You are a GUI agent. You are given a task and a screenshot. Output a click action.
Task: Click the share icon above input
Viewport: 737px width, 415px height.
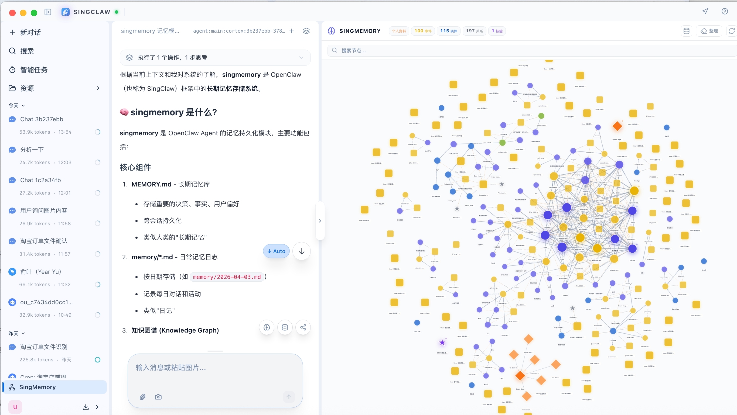303,327
